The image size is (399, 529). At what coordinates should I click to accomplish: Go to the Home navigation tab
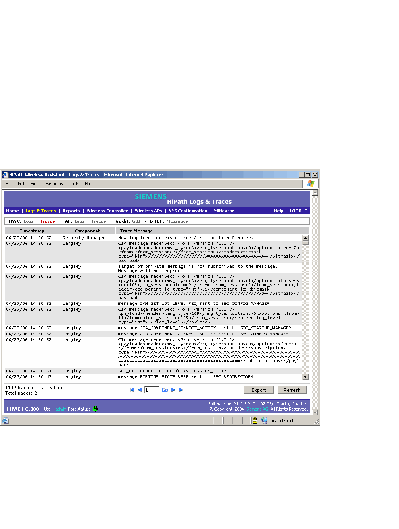12,211
